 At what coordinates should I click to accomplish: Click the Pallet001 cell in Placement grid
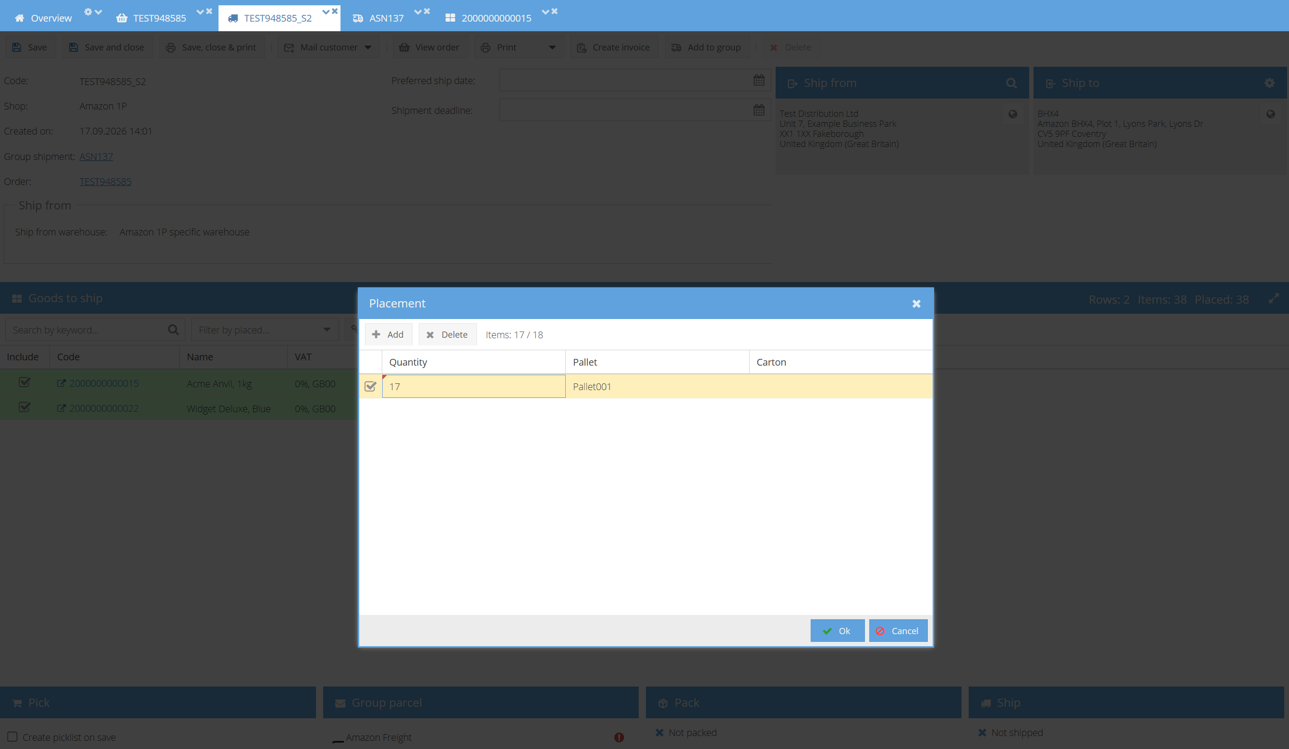(657, 387)
